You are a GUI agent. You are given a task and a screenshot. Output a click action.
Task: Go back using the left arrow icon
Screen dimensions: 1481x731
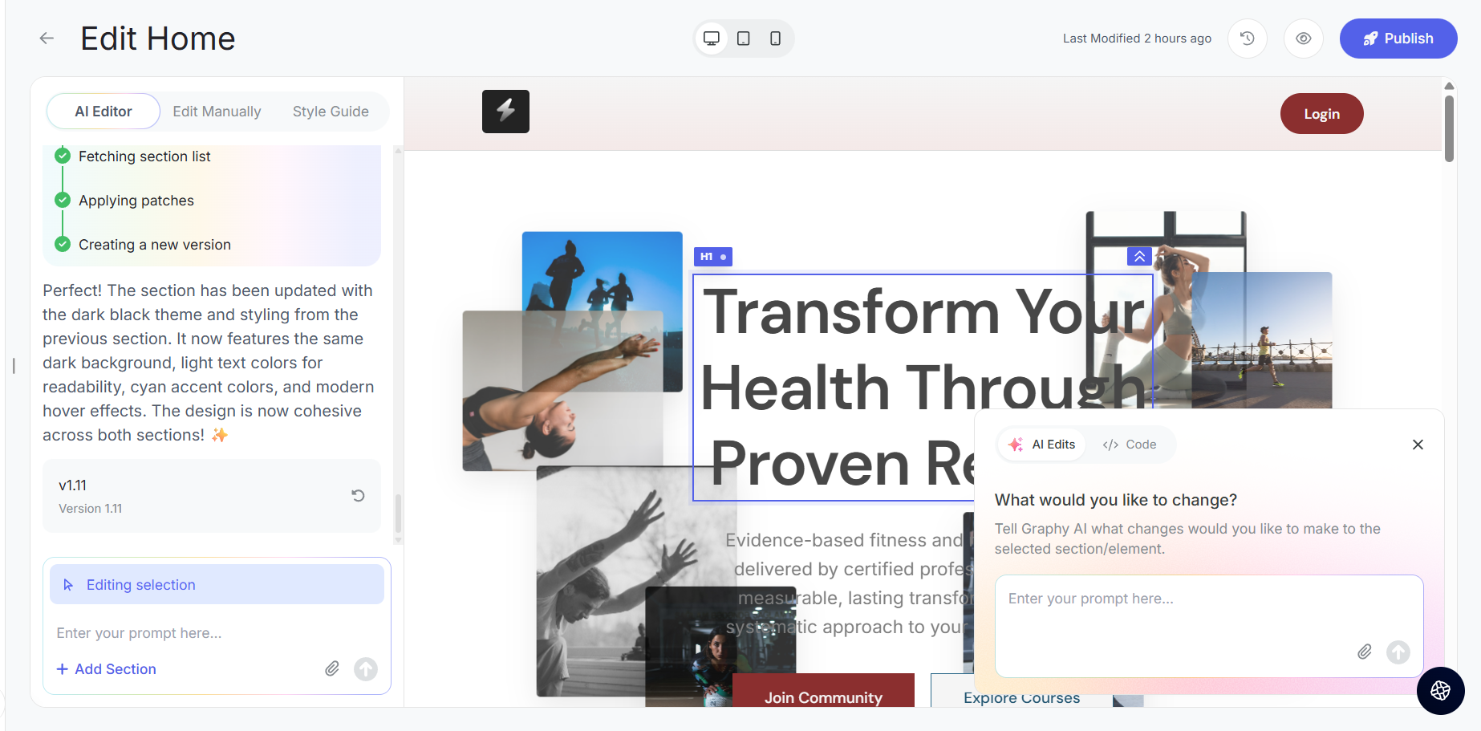47,39
